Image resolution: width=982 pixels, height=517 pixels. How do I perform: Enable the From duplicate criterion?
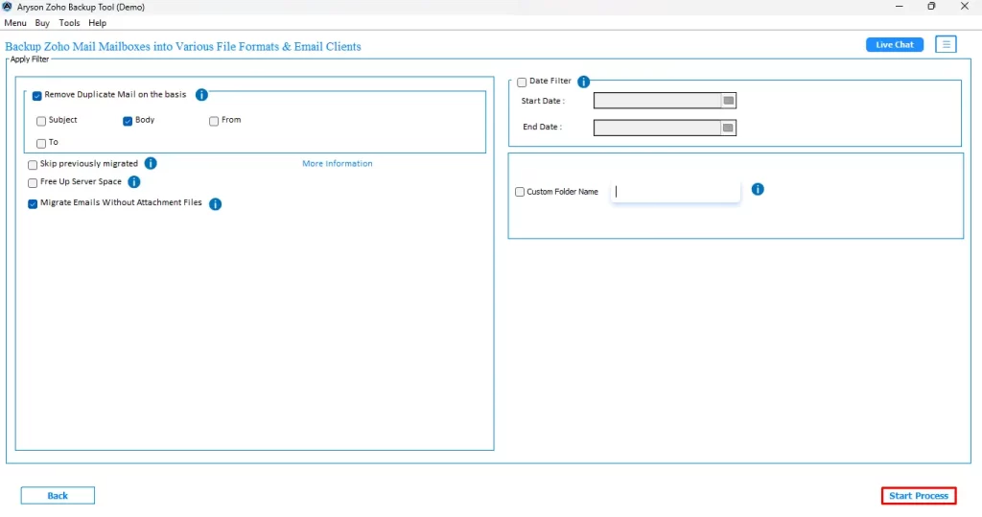[214, 121]
